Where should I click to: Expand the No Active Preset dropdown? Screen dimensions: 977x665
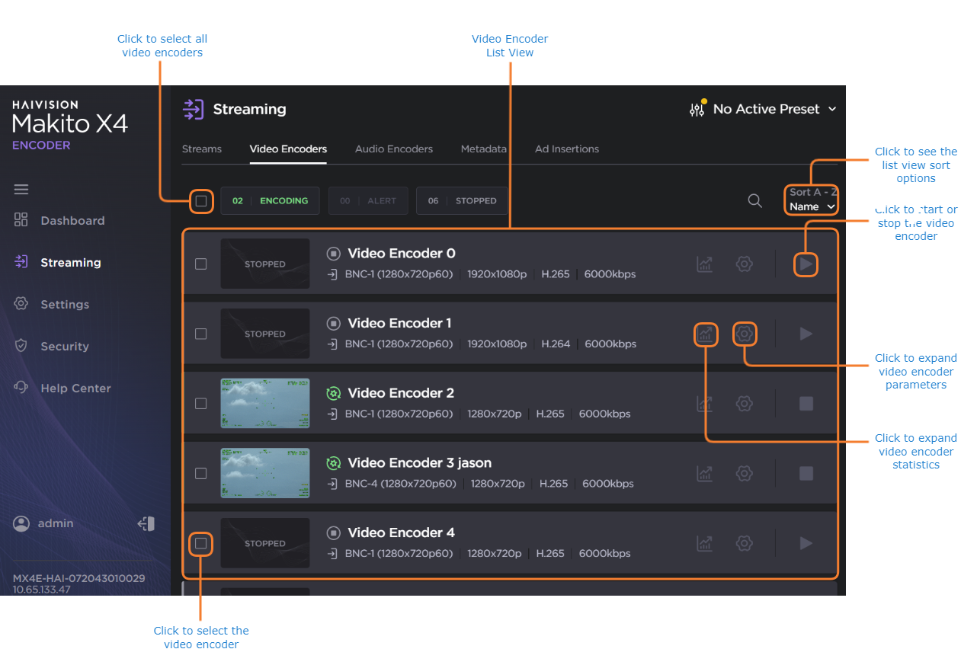pos(774,110)
